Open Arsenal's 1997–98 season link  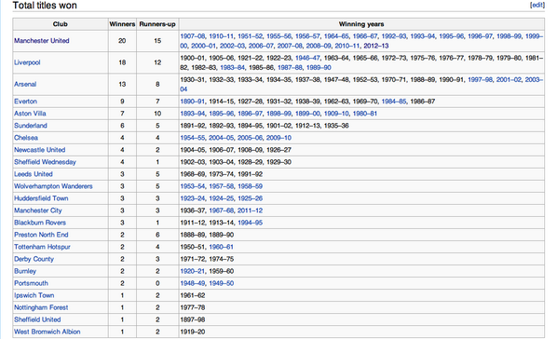pyautogui.click(x=481, y=79)
